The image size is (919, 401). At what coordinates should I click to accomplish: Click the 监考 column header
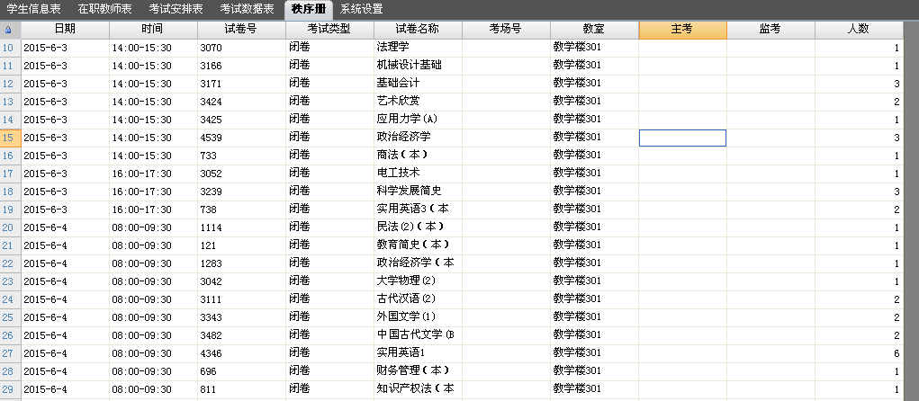click(x=770, y=30)
